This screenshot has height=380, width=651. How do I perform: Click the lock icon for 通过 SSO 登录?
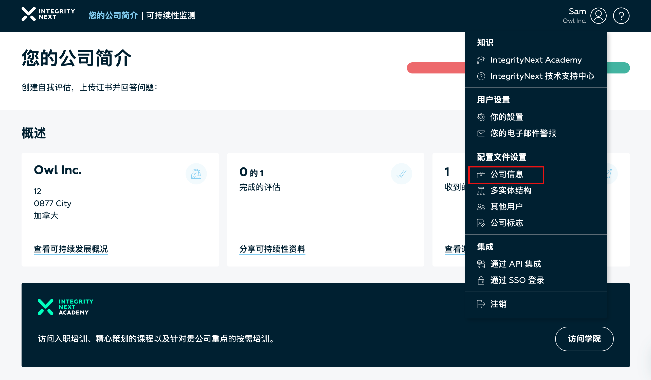point(481,280)
